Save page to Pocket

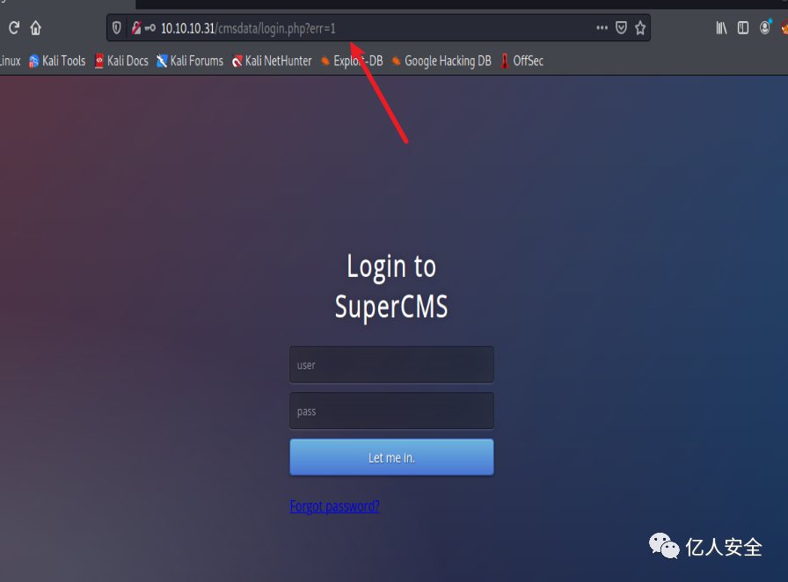click(x=621, y=27)
